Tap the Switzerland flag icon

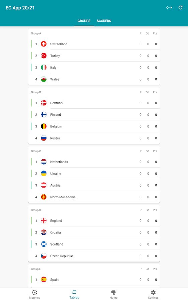44,44
